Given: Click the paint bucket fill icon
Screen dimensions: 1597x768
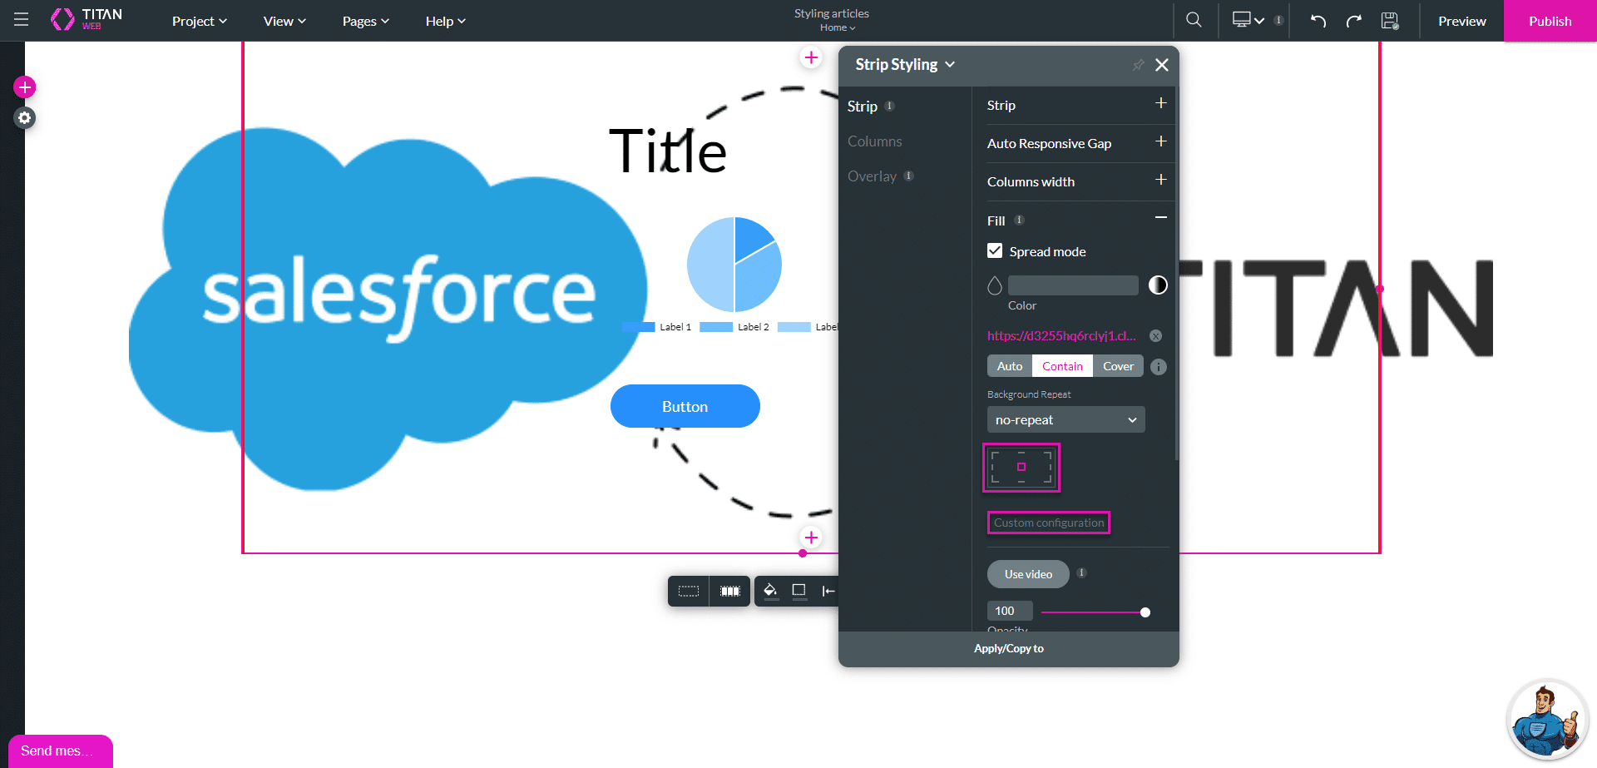Looking at the screenshot, I should point(770,591).
